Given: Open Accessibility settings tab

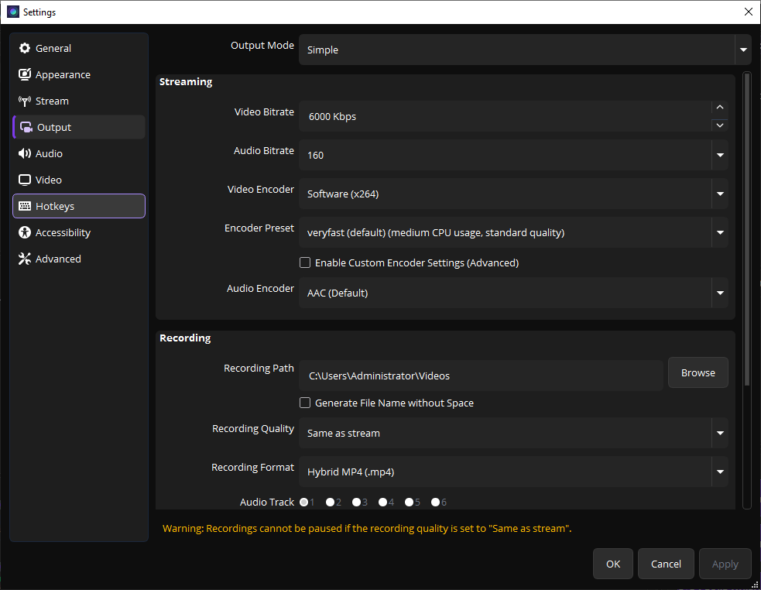Looking at the screenshot, I should tap(79, 232).
